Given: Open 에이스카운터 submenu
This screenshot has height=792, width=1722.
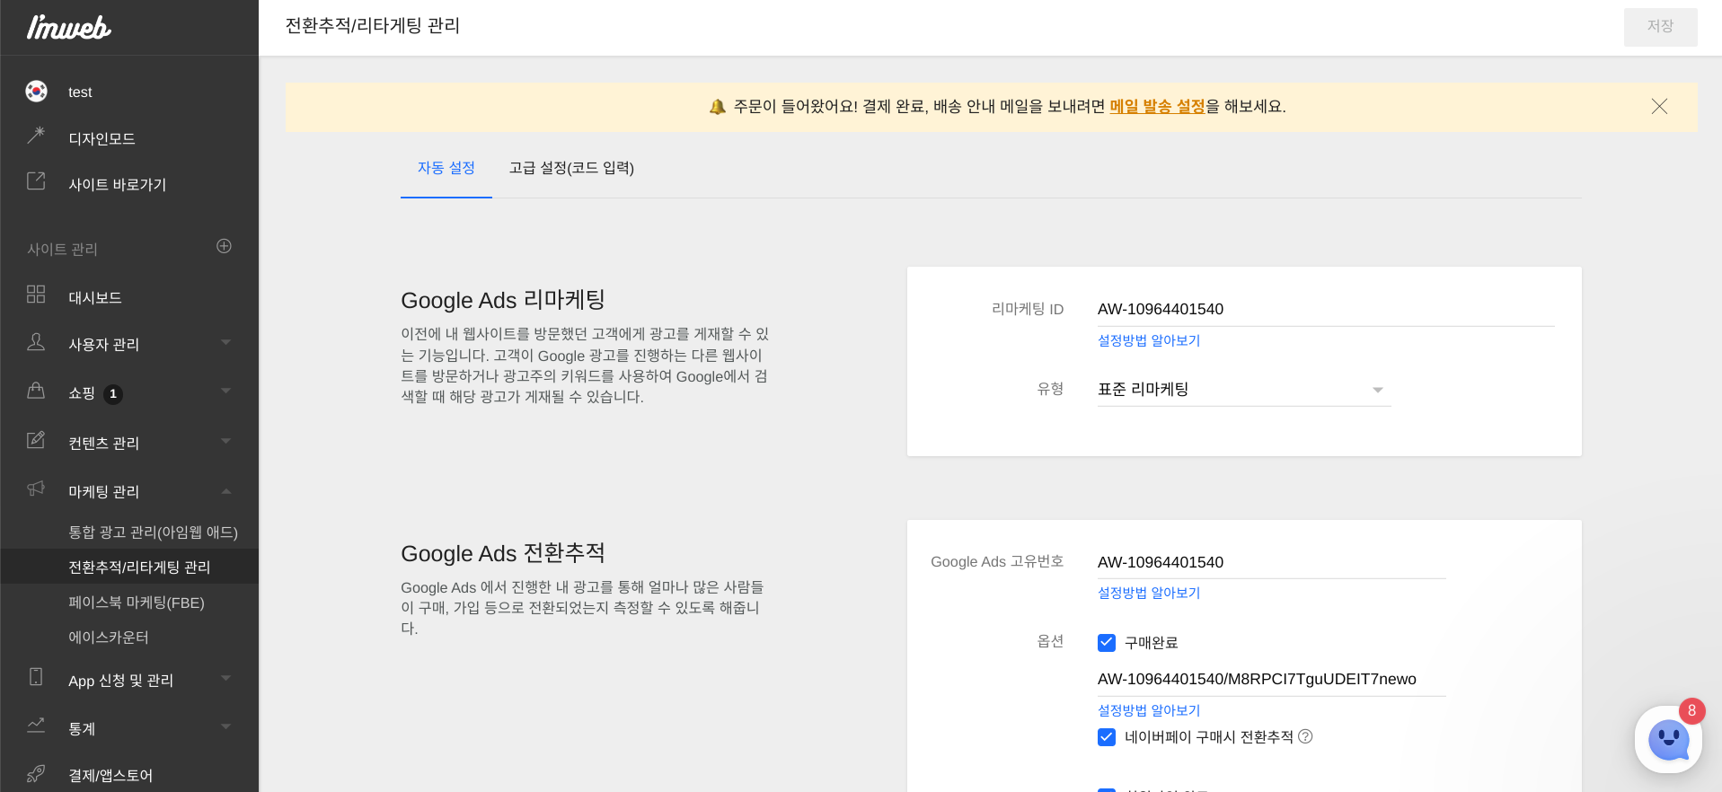Looking at the screenshot, I should 109,638.
